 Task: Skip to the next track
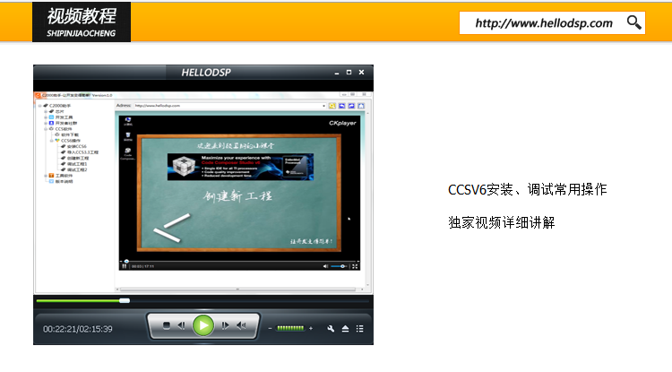[x=225, y=325]
